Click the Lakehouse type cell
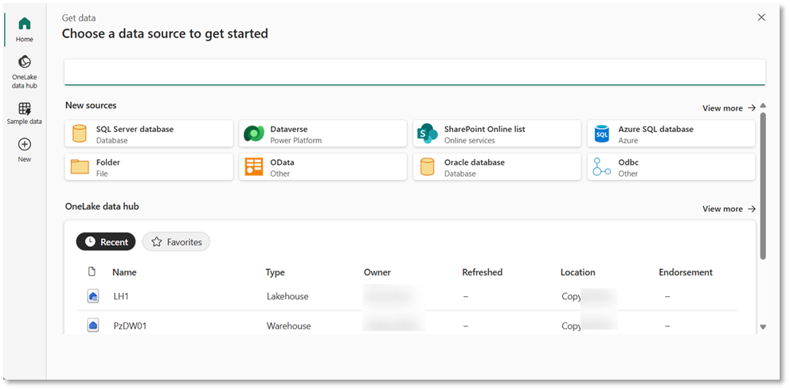This screenshot has width=790, height=390. 287,296
